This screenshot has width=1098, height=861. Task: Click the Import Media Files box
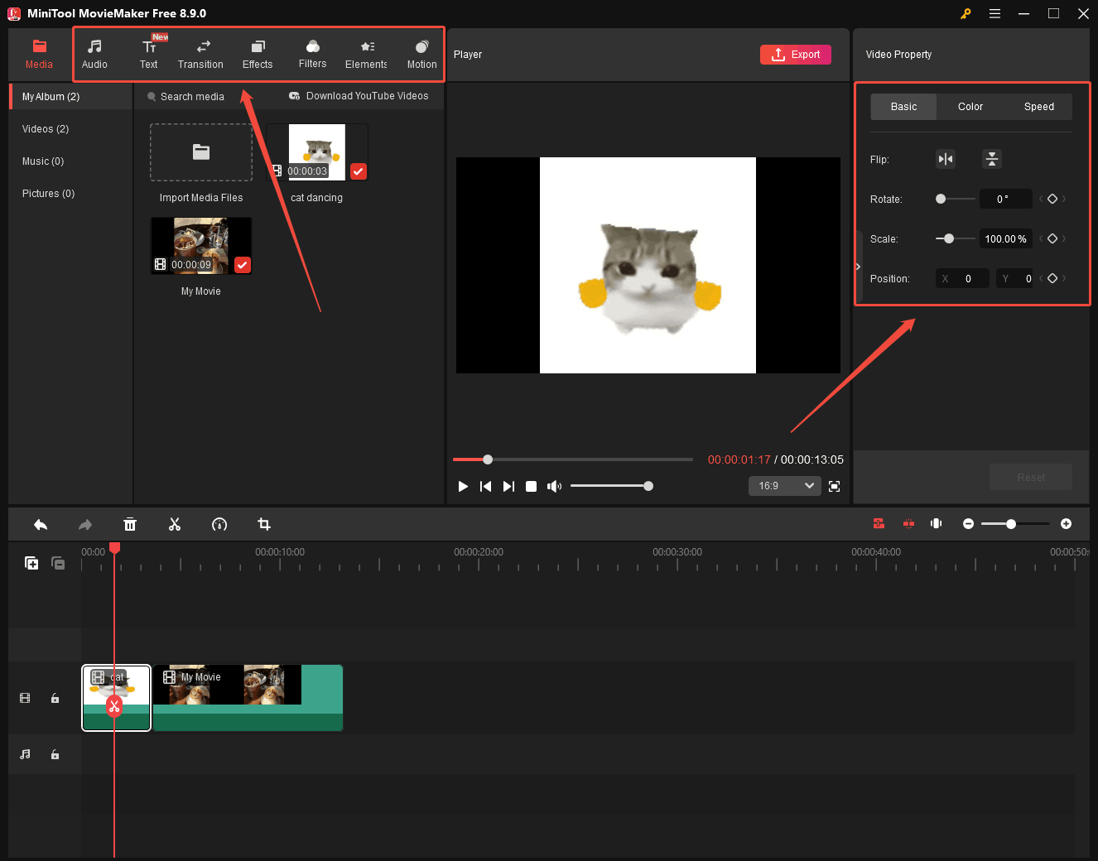coord(201,152)
